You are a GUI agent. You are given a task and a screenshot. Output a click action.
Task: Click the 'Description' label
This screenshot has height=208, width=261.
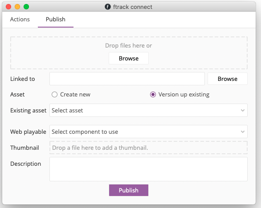[x=26, y=164]
